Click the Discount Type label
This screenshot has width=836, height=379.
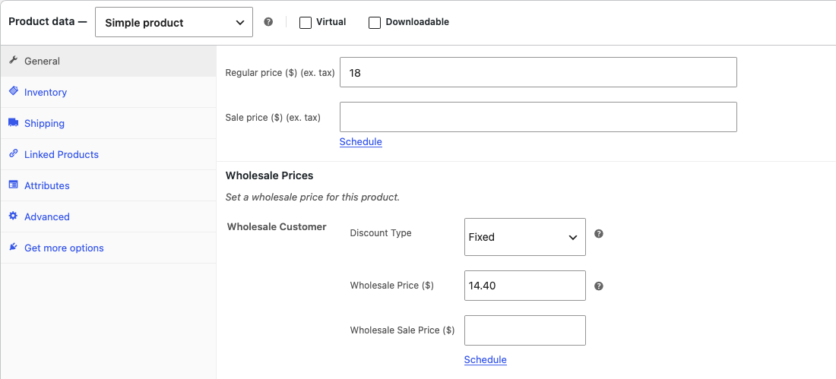tap(381, 233)
